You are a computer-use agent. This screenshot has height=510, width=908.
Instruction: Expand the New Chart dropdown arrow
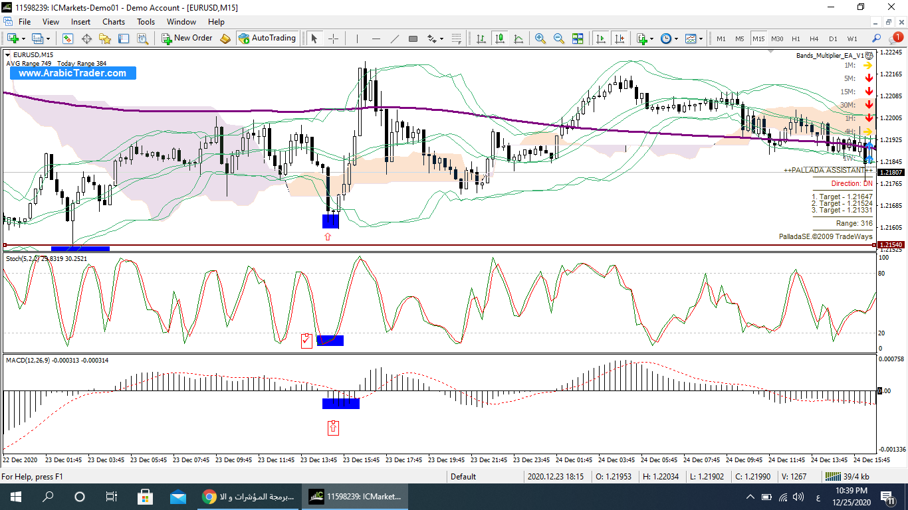tap(25, 39)
